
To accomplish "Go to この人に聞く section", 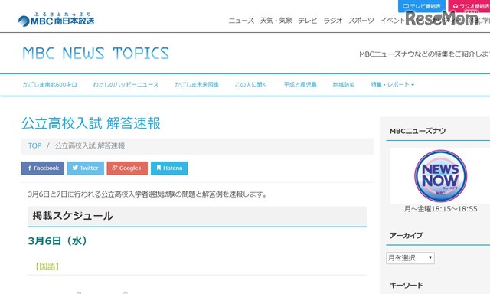I will click(251, 85).
